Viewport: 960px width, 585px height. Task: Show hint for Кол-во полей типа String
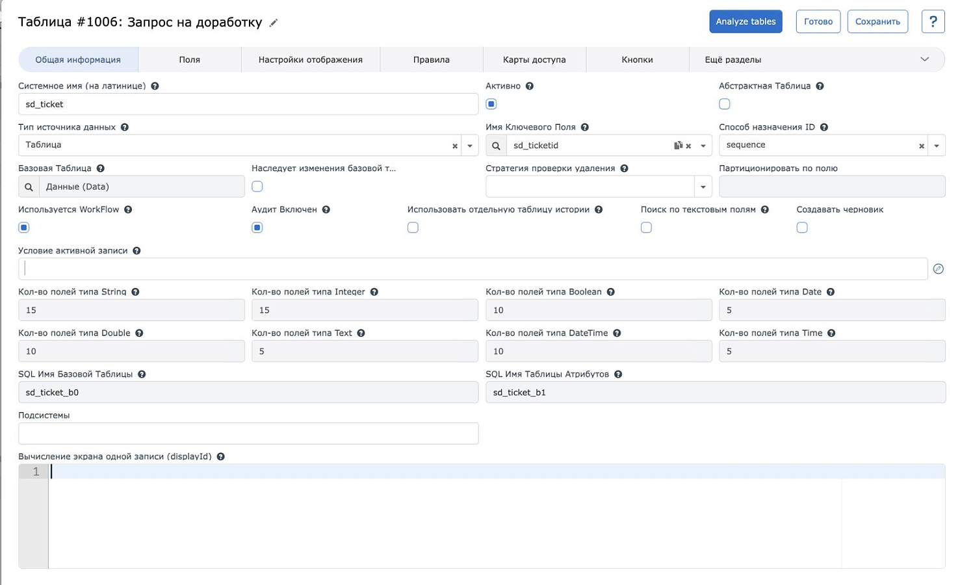135,292
